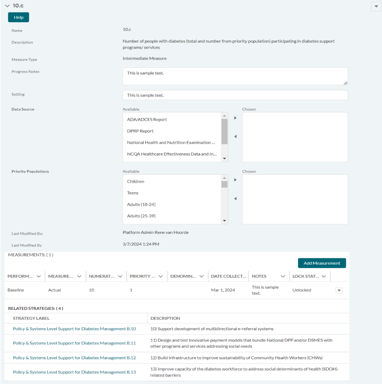The width and height of the screenshot is (382, 384).
Task: Click Priority Populations list scroll down arrow
Action: pos(224,221)
